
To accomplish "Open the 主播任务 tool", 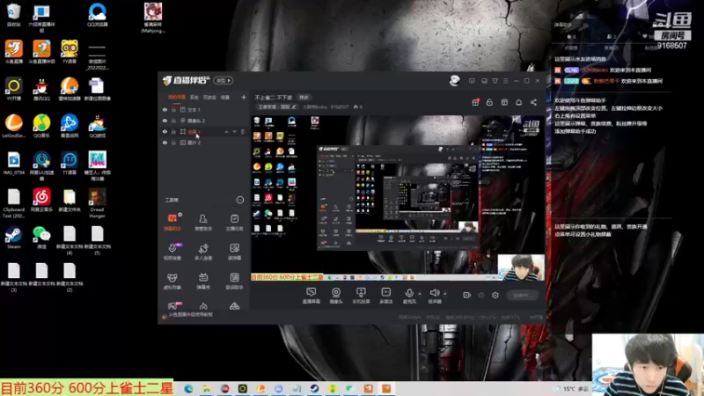I will (234, 222).
